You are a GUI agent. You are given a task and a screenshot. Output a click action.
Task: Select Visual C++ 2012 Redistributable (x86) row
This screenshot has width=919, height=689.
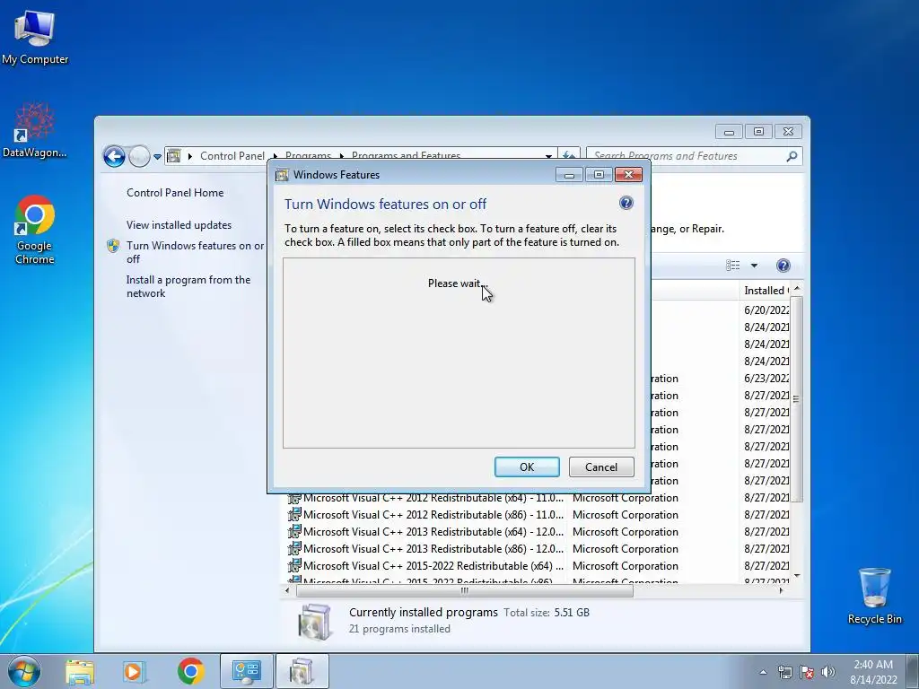(538, 515)
